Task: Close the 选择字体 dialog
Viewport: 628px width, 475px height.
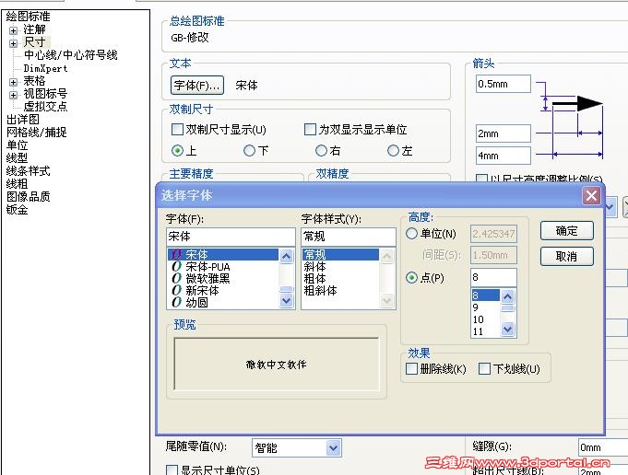Action: pyautogui.click(x=591, y=195)
